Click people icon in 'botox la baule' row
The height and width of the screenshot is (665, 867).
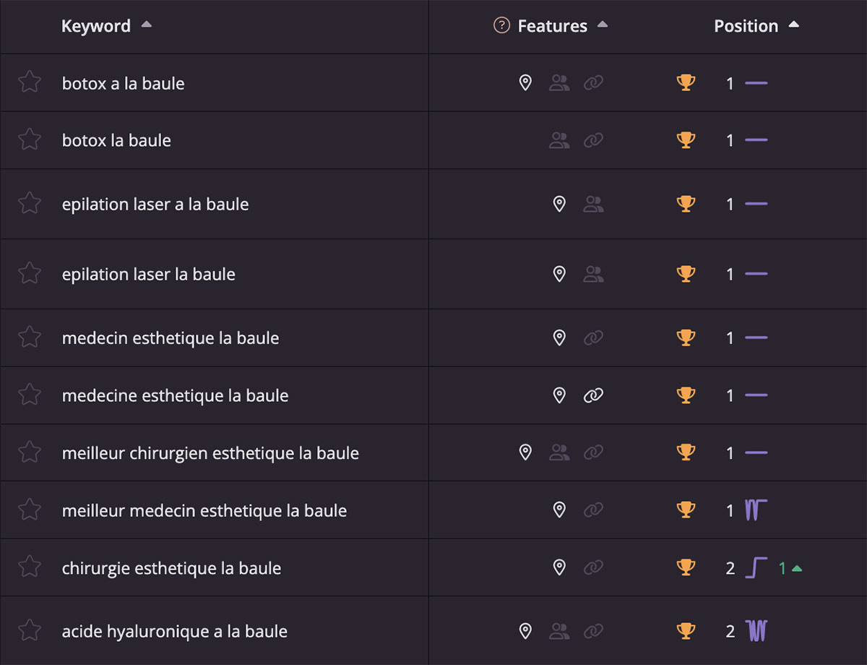click(559, 140)
